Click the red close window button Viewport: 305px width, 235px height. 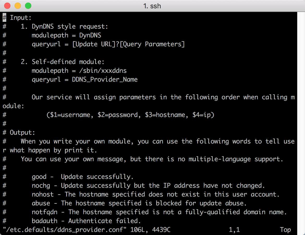click(7, 6)
